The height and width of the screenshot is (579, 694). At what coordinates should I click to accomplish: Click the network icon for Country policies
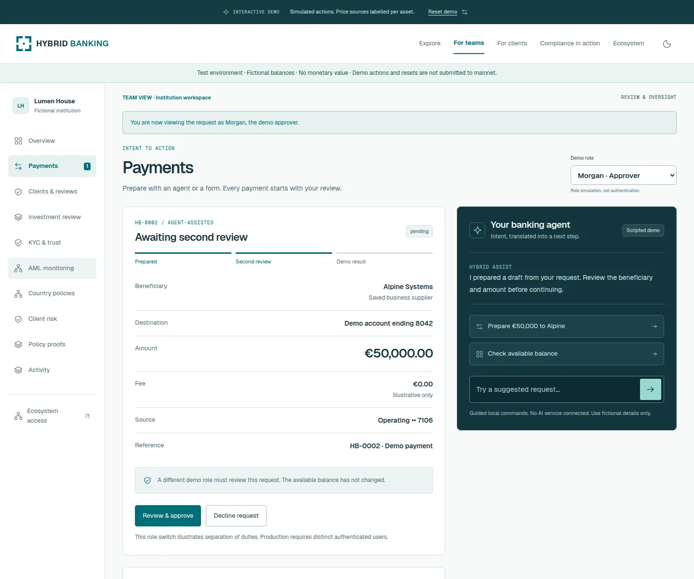18,294
